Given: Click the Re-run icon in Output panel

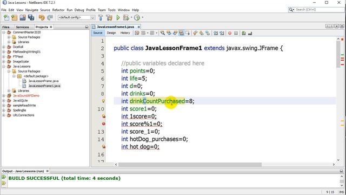Looking at the screenshot, I should pyautogui.click(x=4, y=177).
